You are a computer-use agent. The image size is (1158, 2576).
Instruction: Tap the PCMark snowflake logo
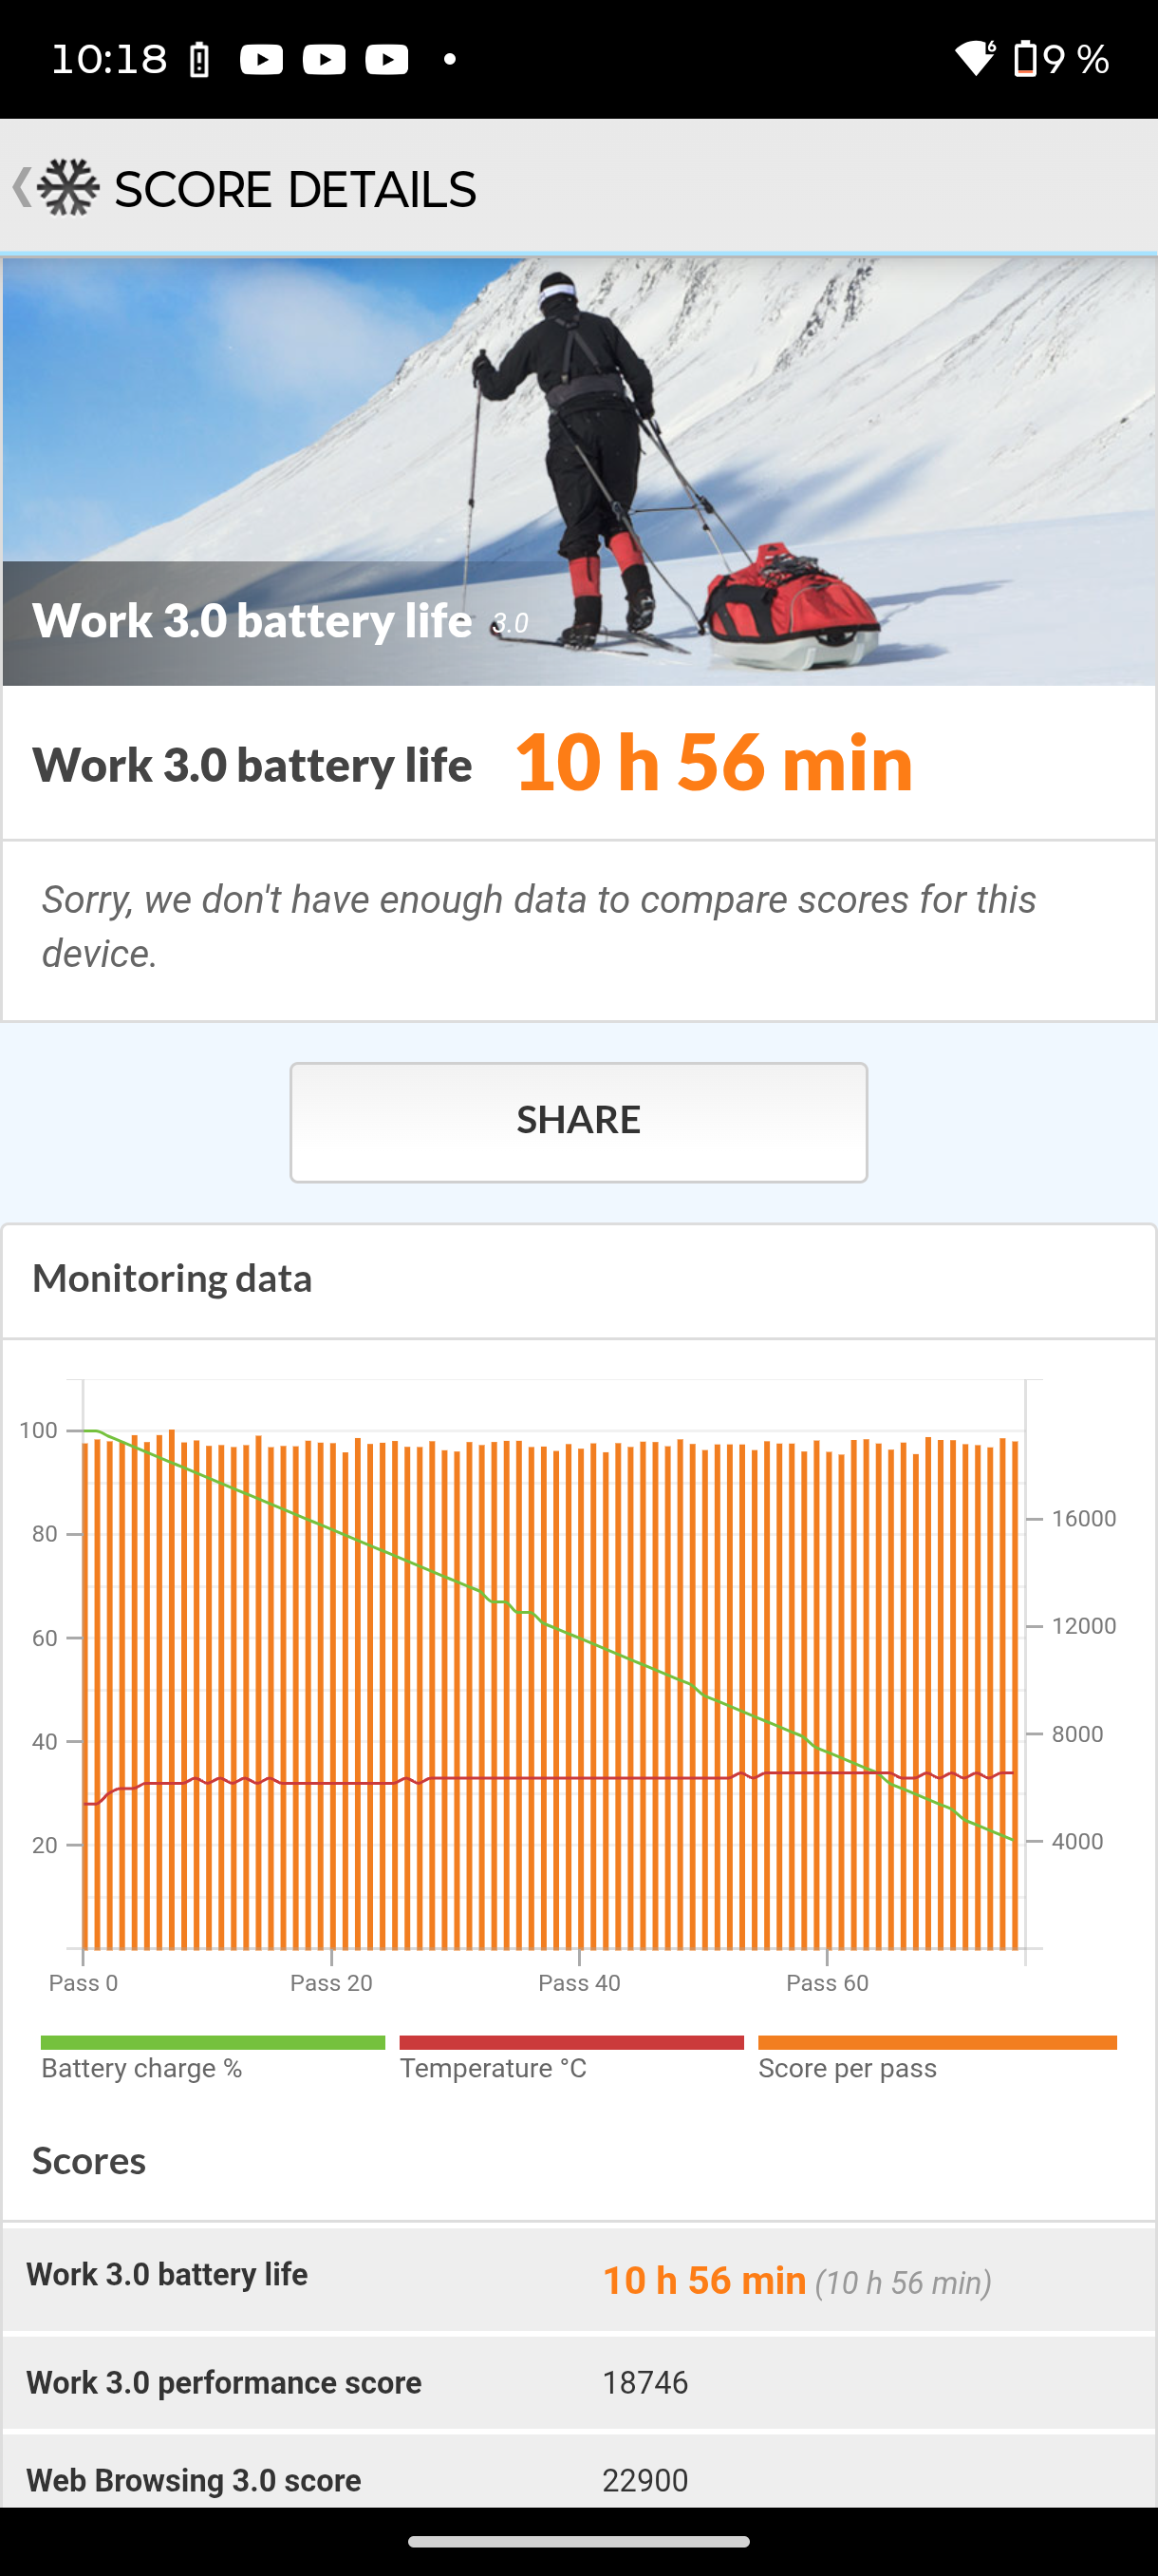69,187
